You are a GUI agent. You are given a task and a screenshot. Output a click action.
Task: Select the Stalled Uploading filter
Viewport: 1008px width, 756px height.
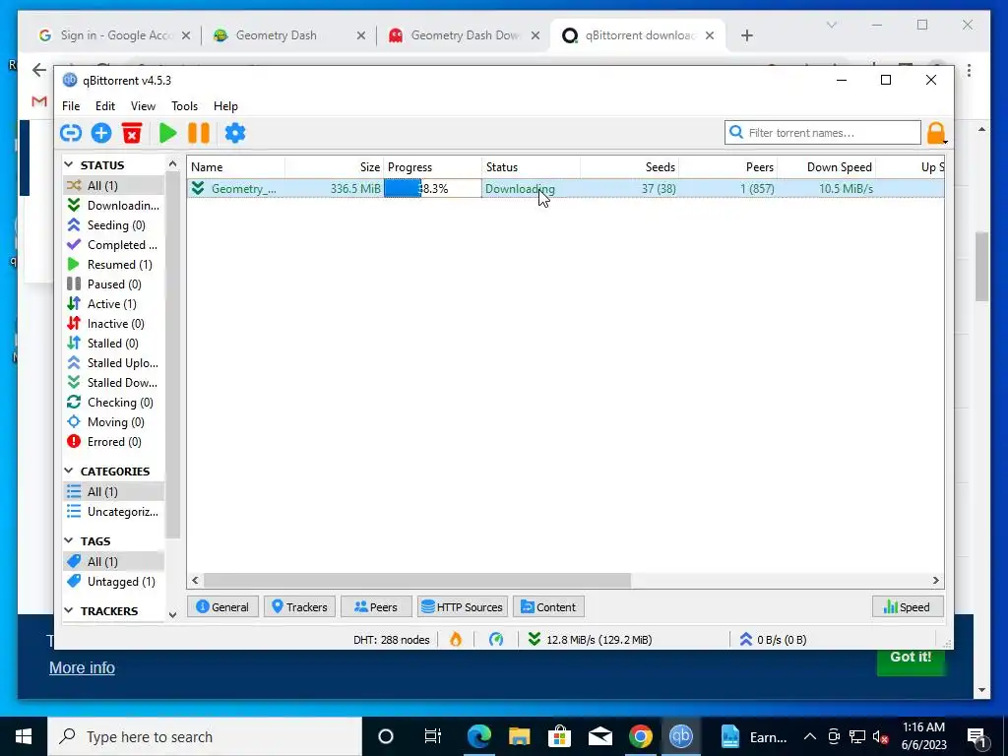coord(113,362)
